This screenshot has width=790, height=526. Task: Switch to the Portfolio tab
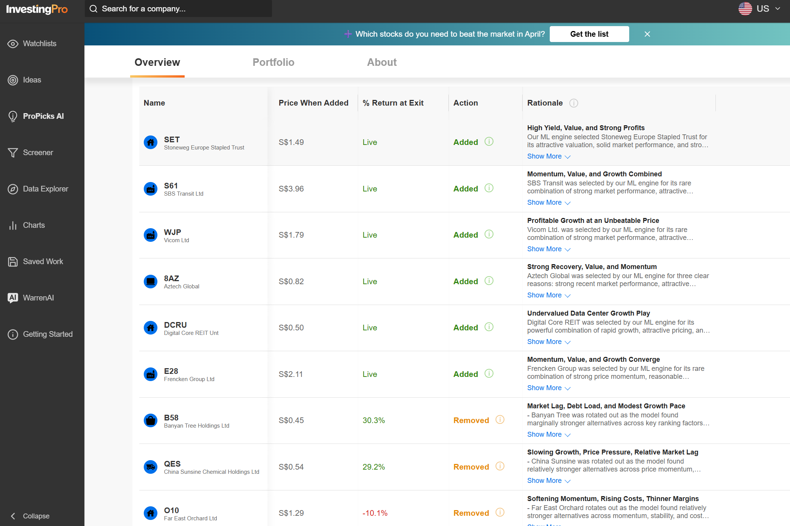pyautogui.click(x=273, y=62)
